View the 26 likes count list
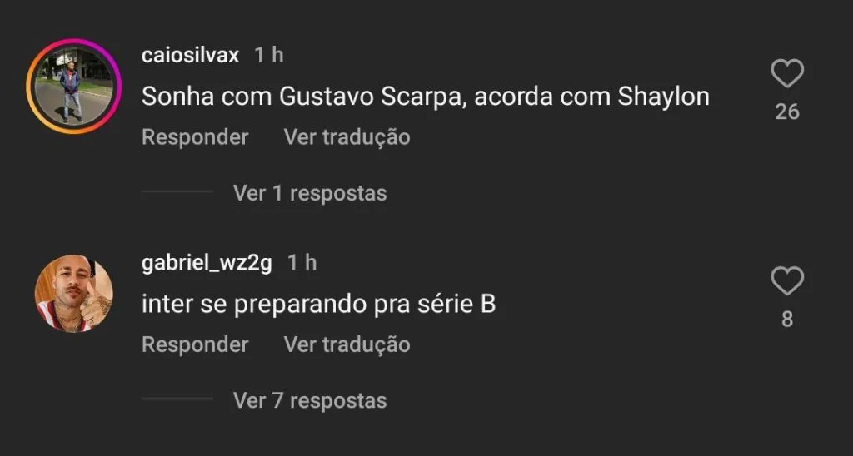Image resolution: width=853 pixels, height=456 pixels. pos(787,112)
